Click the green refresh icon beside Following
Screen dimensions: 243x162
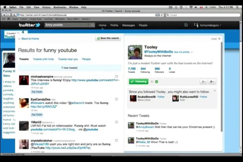point(156,82)
